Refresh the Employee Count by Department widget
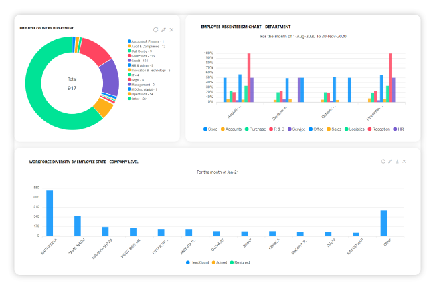Image resolution: width=435 pixels, height=289 pixels. [x=155, y=29]
